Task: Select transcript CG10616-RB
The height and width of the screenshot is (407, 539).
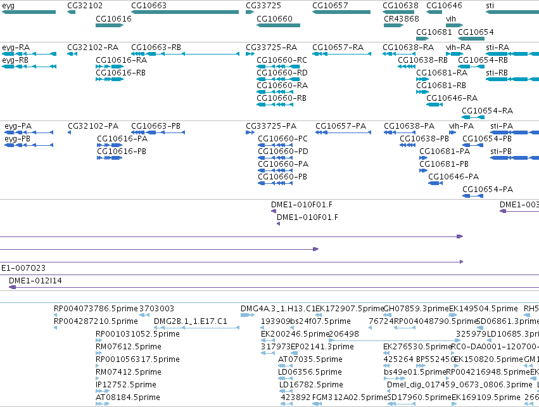Action: (x=110, y=79)
